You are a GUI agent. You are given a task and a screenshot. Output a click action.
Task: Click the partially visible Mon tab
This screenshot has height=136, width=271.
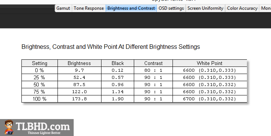tap(265, 8)
